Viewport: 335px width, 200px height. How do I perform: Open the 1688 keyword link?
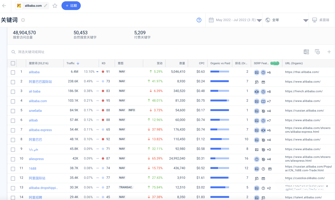[x=33, y=169]
